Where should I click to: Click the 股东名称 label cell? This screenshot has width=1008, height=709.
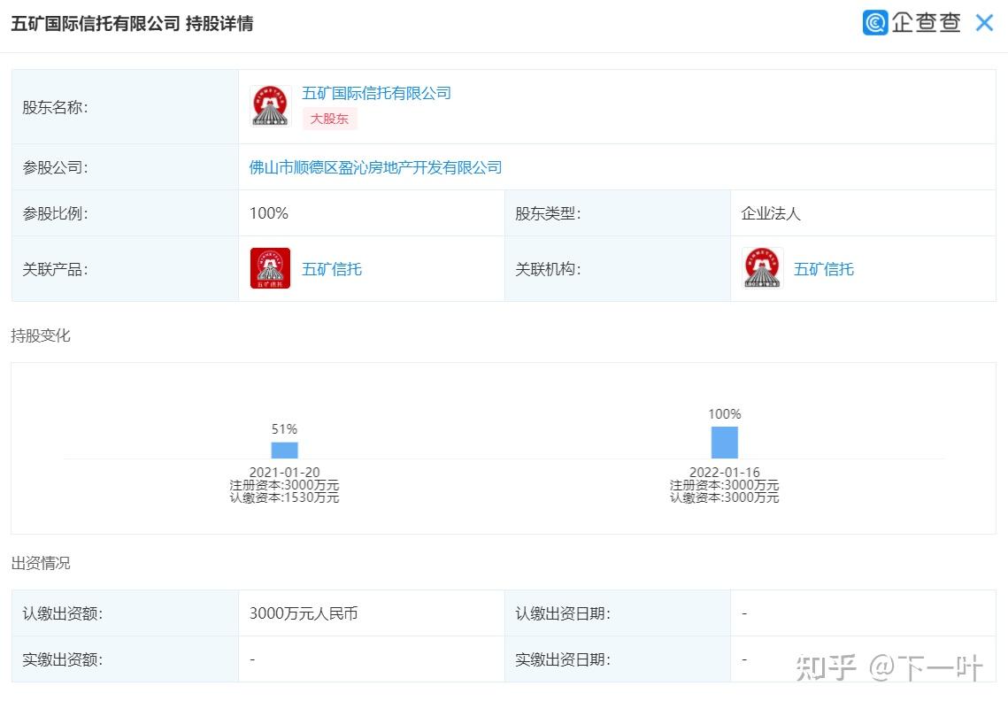tap(126, 107)
